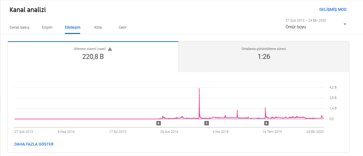Click the 6 Nis 2018 axis label

click(221, 132)
